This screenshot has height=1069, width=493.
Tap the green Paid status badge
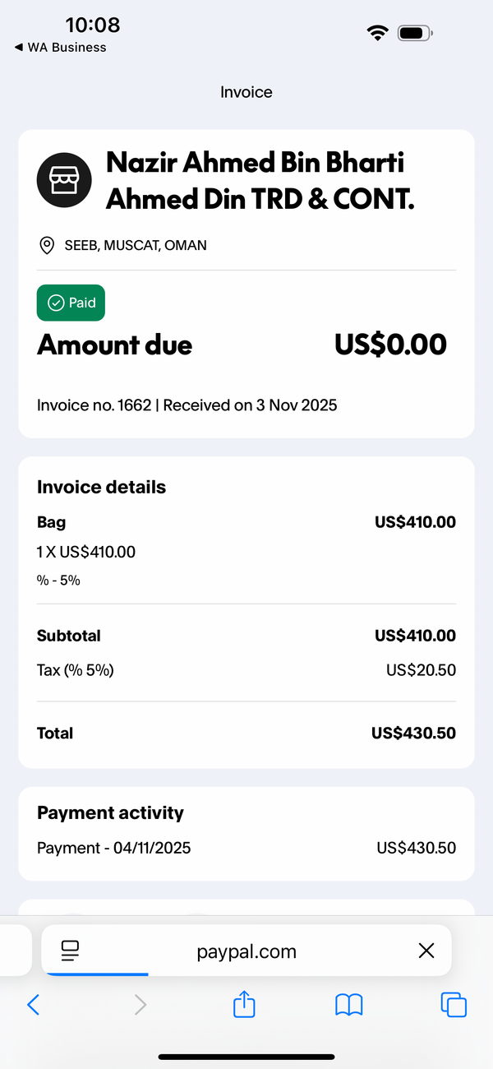click(x=71, y=303)
